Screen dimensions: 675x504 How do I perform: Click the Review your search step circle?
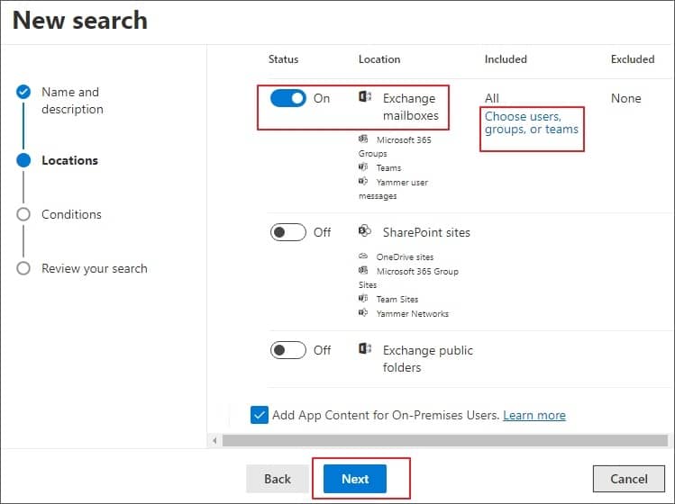[x=23, y=268]
